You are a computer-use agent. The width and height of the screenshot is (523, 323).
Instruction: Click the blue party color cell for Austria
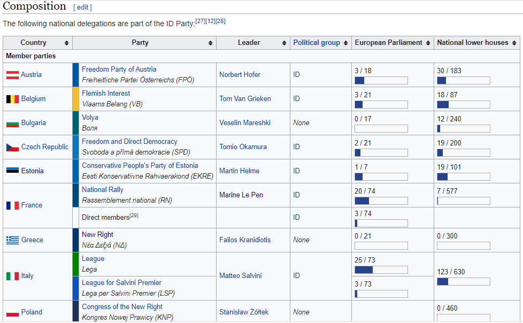click(x=75, y=75)
